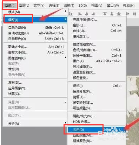The height and width of the screenshot is (145, 139).
Task: Open the 文字(Y) menu
Action: (39, 6)
